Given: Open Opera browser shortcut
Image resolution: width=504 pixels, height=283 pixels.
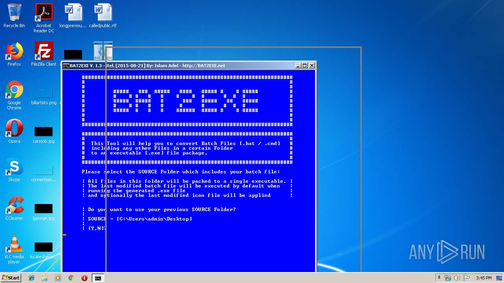Looking at the screenshot, I should 14,131.
